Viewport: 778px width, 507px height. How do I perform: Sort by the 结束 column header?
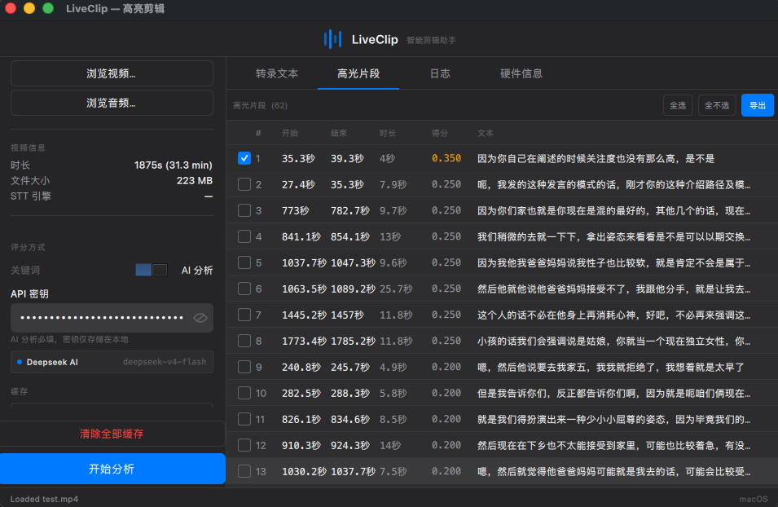[x=339, y=133]
